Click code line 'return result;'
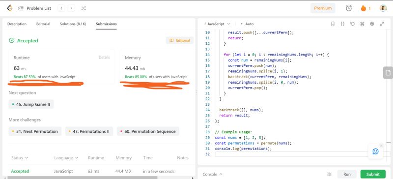 point(235,116)
